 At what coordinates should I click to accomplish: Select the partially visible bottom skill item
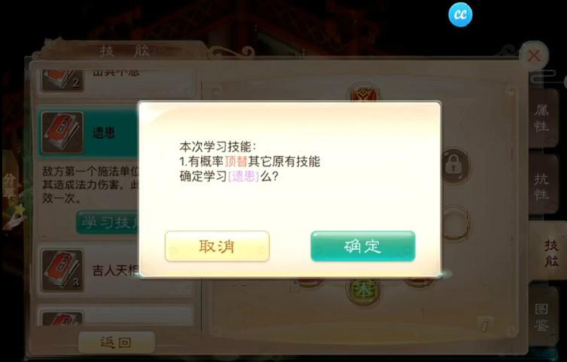116,316
